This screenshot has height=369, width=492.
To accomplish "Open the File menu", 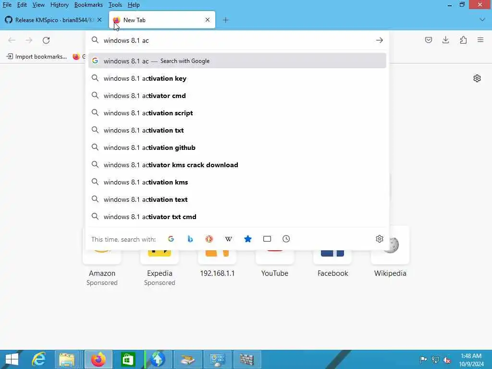I will [7, 5].
